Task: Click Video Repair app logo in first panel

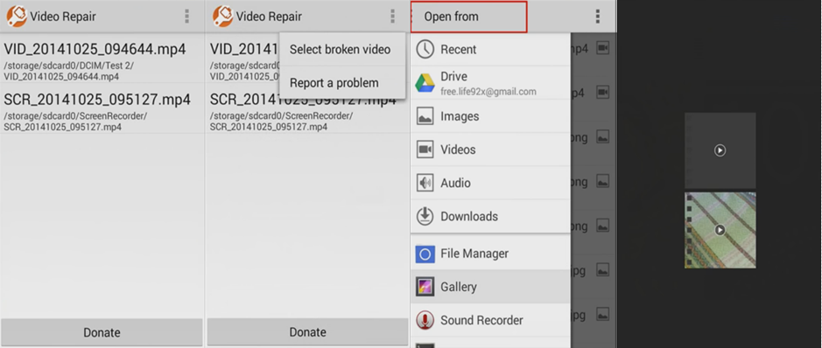Action: (x=17, y=17)
